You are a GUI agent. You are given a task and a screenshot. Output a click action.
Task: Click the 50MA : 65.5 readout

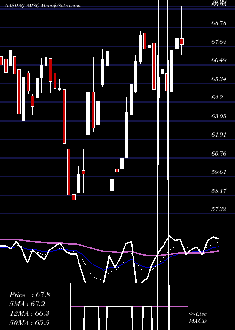29,322
